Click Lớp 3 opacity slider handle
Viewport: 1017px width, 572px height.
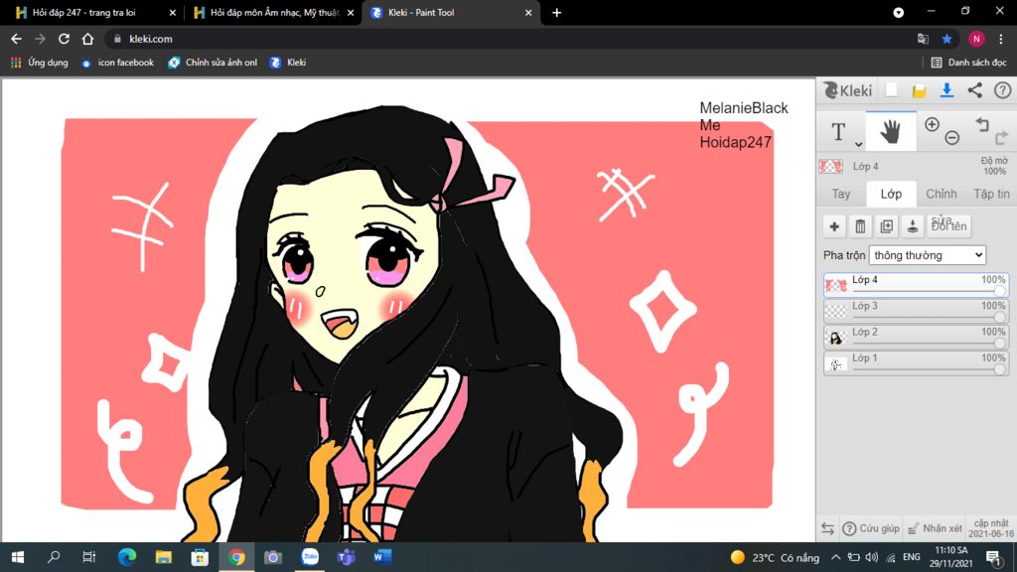[999, 317]
